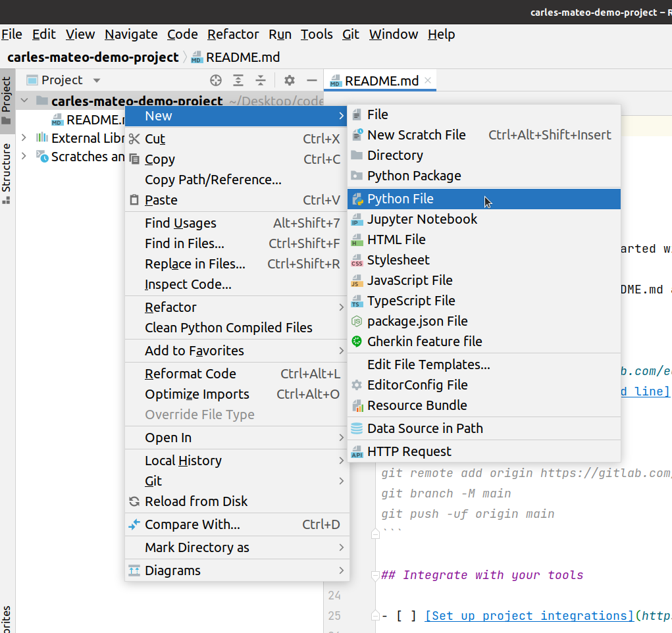
Task: Select Copy Path/Reference...
Action: [237, 180]
